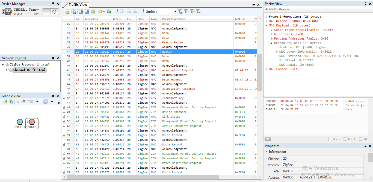
Task: Click the remove filter red-minus funnel icon
Action: (198, 11)
